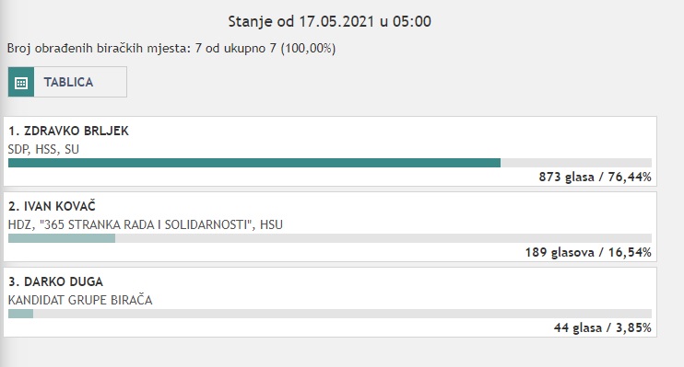Click the 873 glasa / 76,44% result
Screen dimensions: 684x367
(x=595, y=177)
